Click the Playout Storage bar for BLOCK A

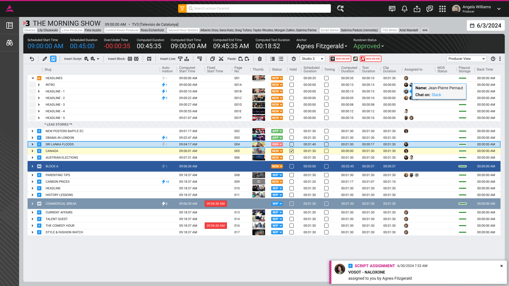point(462,166)
